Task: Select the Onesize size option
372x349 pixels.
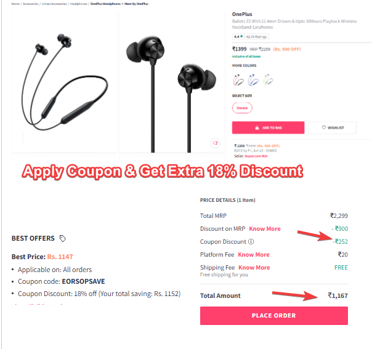Action: tap(242, 108)
